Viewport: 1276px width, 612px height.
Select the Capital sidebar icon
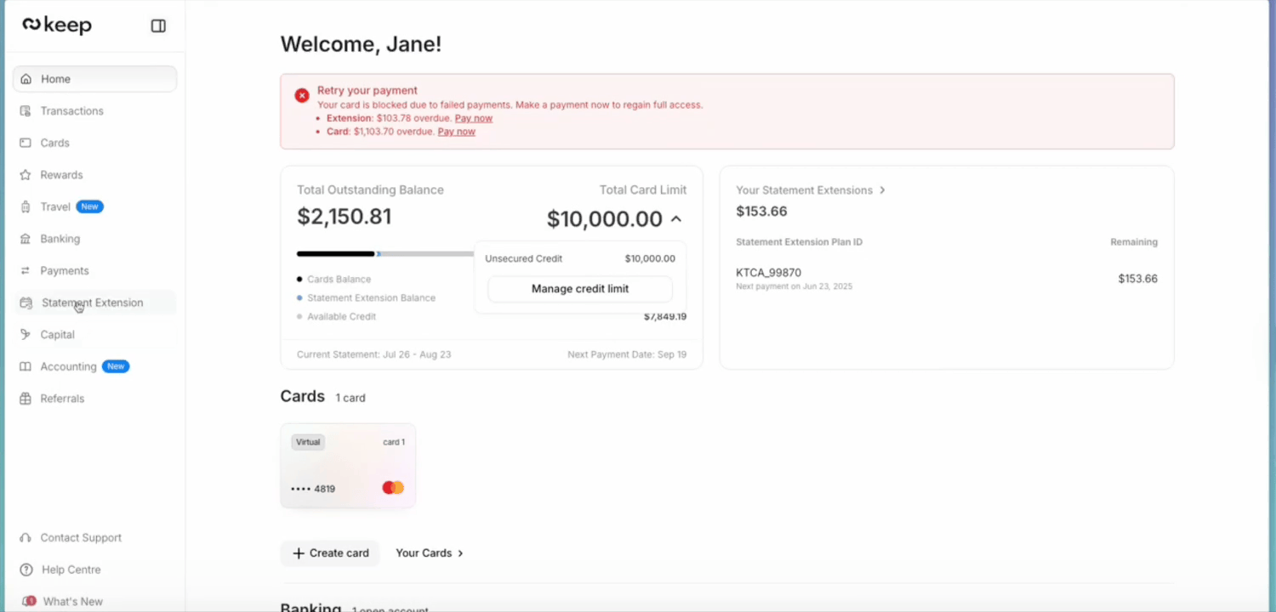click(x=26, y=334)
